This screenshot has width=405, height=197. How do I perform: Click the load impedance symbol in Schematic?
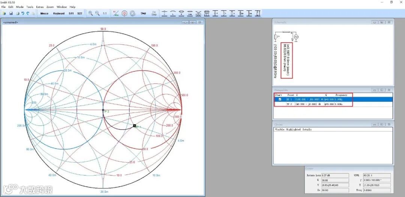(x=275, y=37)
